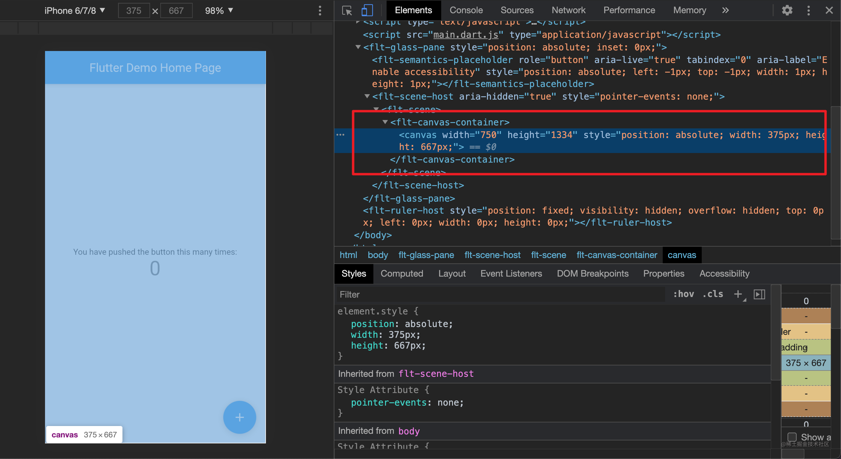Collapse the flt-canvas-container node
This screenshot has height=459, width=841.
pyautogui.click(x=385, y=122)
